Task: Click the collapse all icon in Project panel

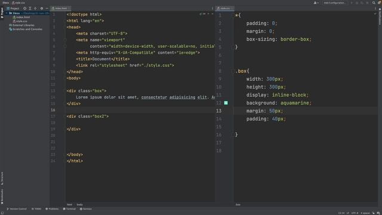Action: 35,8
